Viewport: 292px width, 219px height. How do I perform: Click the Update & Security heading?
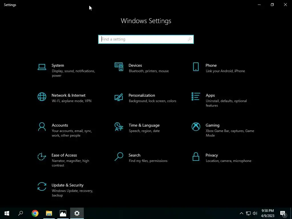click(67, 185)
